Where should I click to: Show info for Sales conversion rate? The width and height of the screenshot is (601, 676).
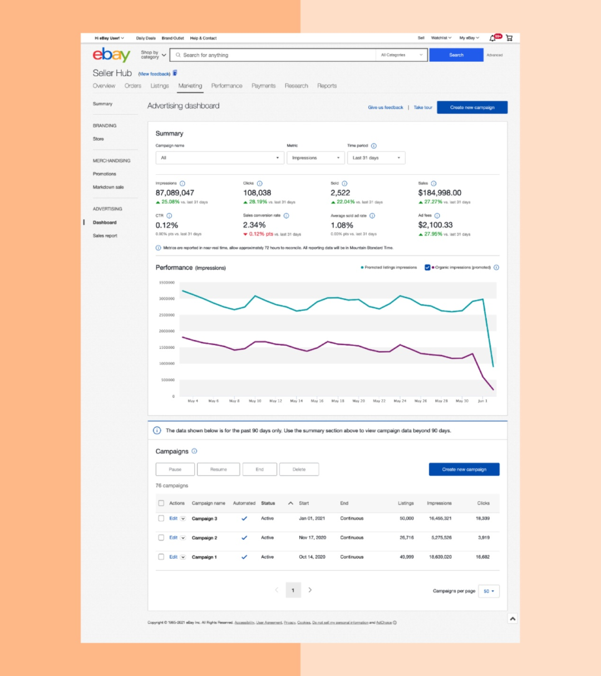[287, 216]
